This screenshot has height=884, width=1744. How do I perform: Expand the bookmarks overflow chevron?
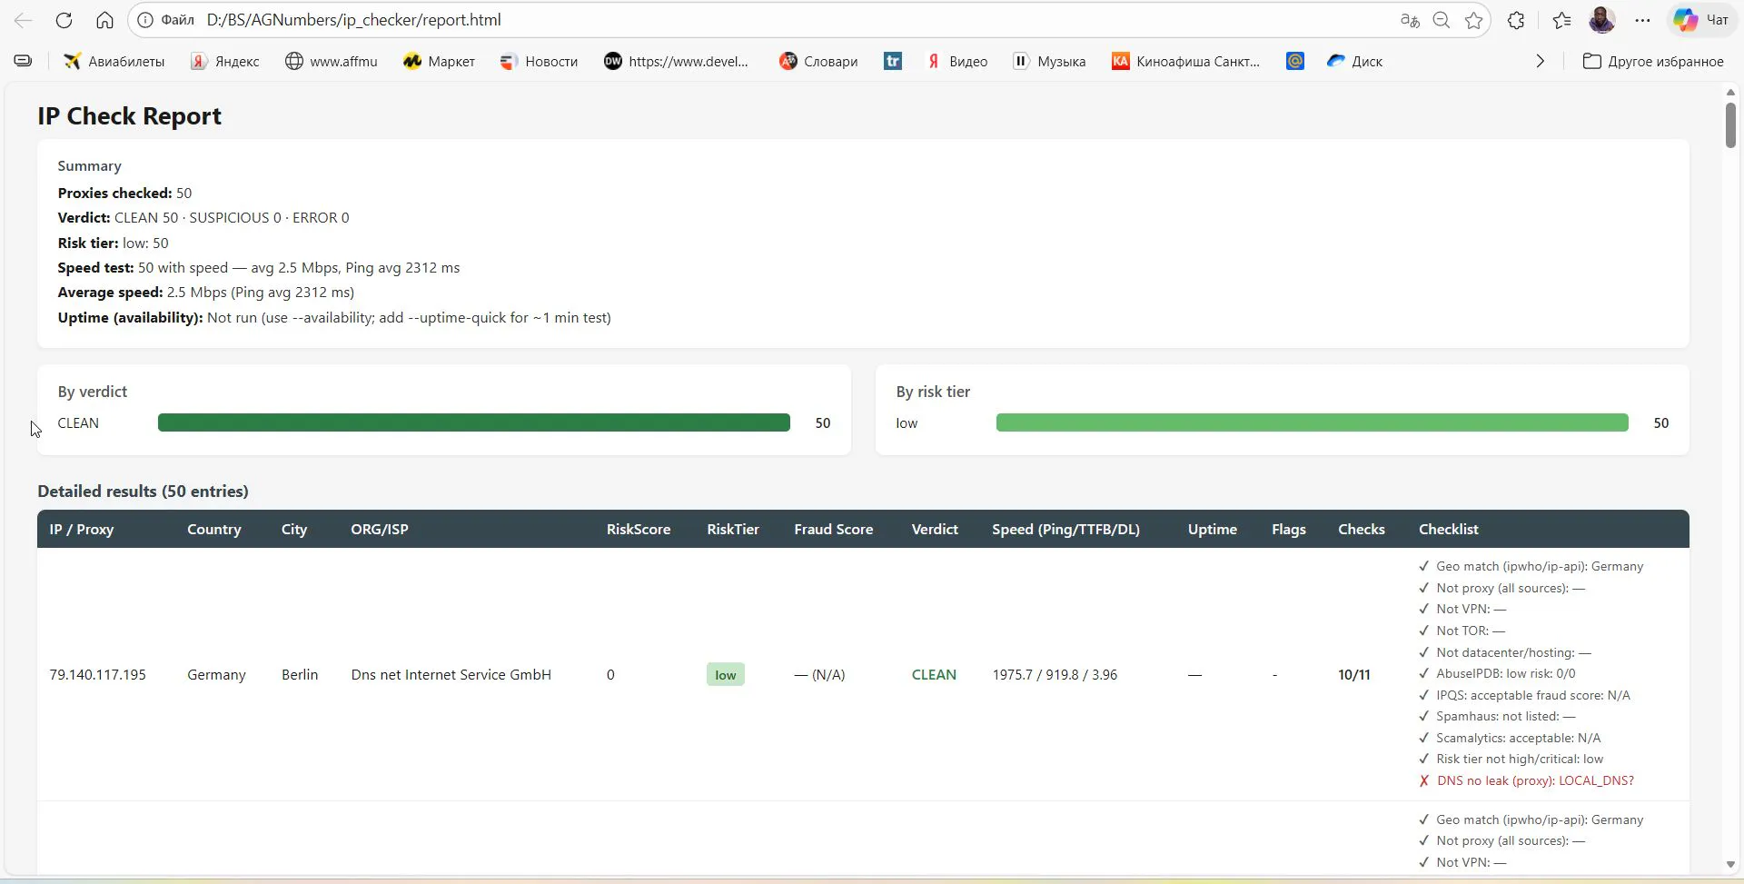tap(1540, 61)
